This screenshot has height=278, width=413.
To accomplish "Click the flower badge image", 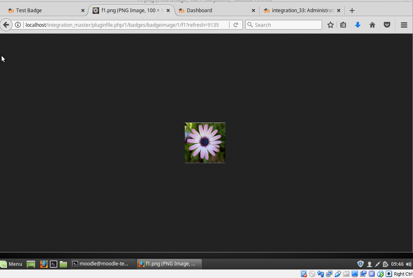I will pyautogui.click(x=205, y=143).
